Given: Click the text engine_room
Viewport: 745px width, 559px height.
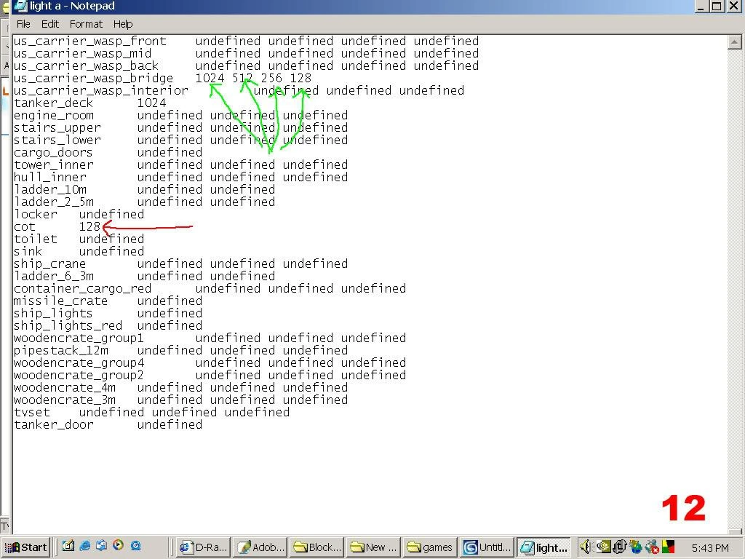Looking at the screenshot, I should click(x=54, y=115).
